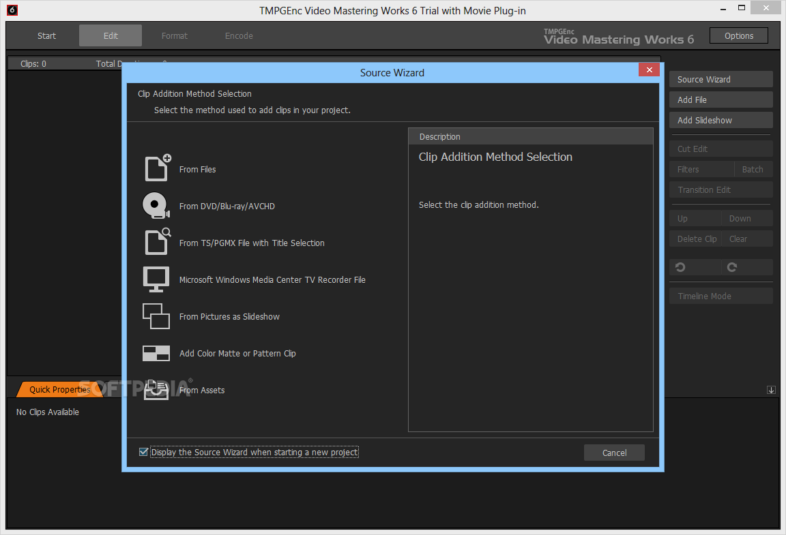Click the Delete Clip button
This screenshot has width=786, height=535.
pos(695,239)
